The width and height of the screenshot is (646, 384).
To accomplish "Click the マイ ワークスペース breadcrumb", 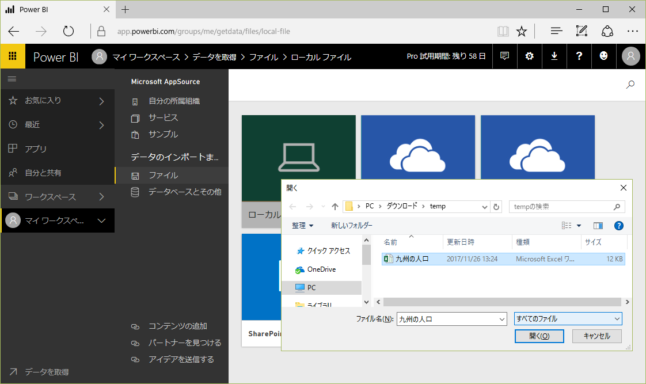I will click(x=146, y=57).
